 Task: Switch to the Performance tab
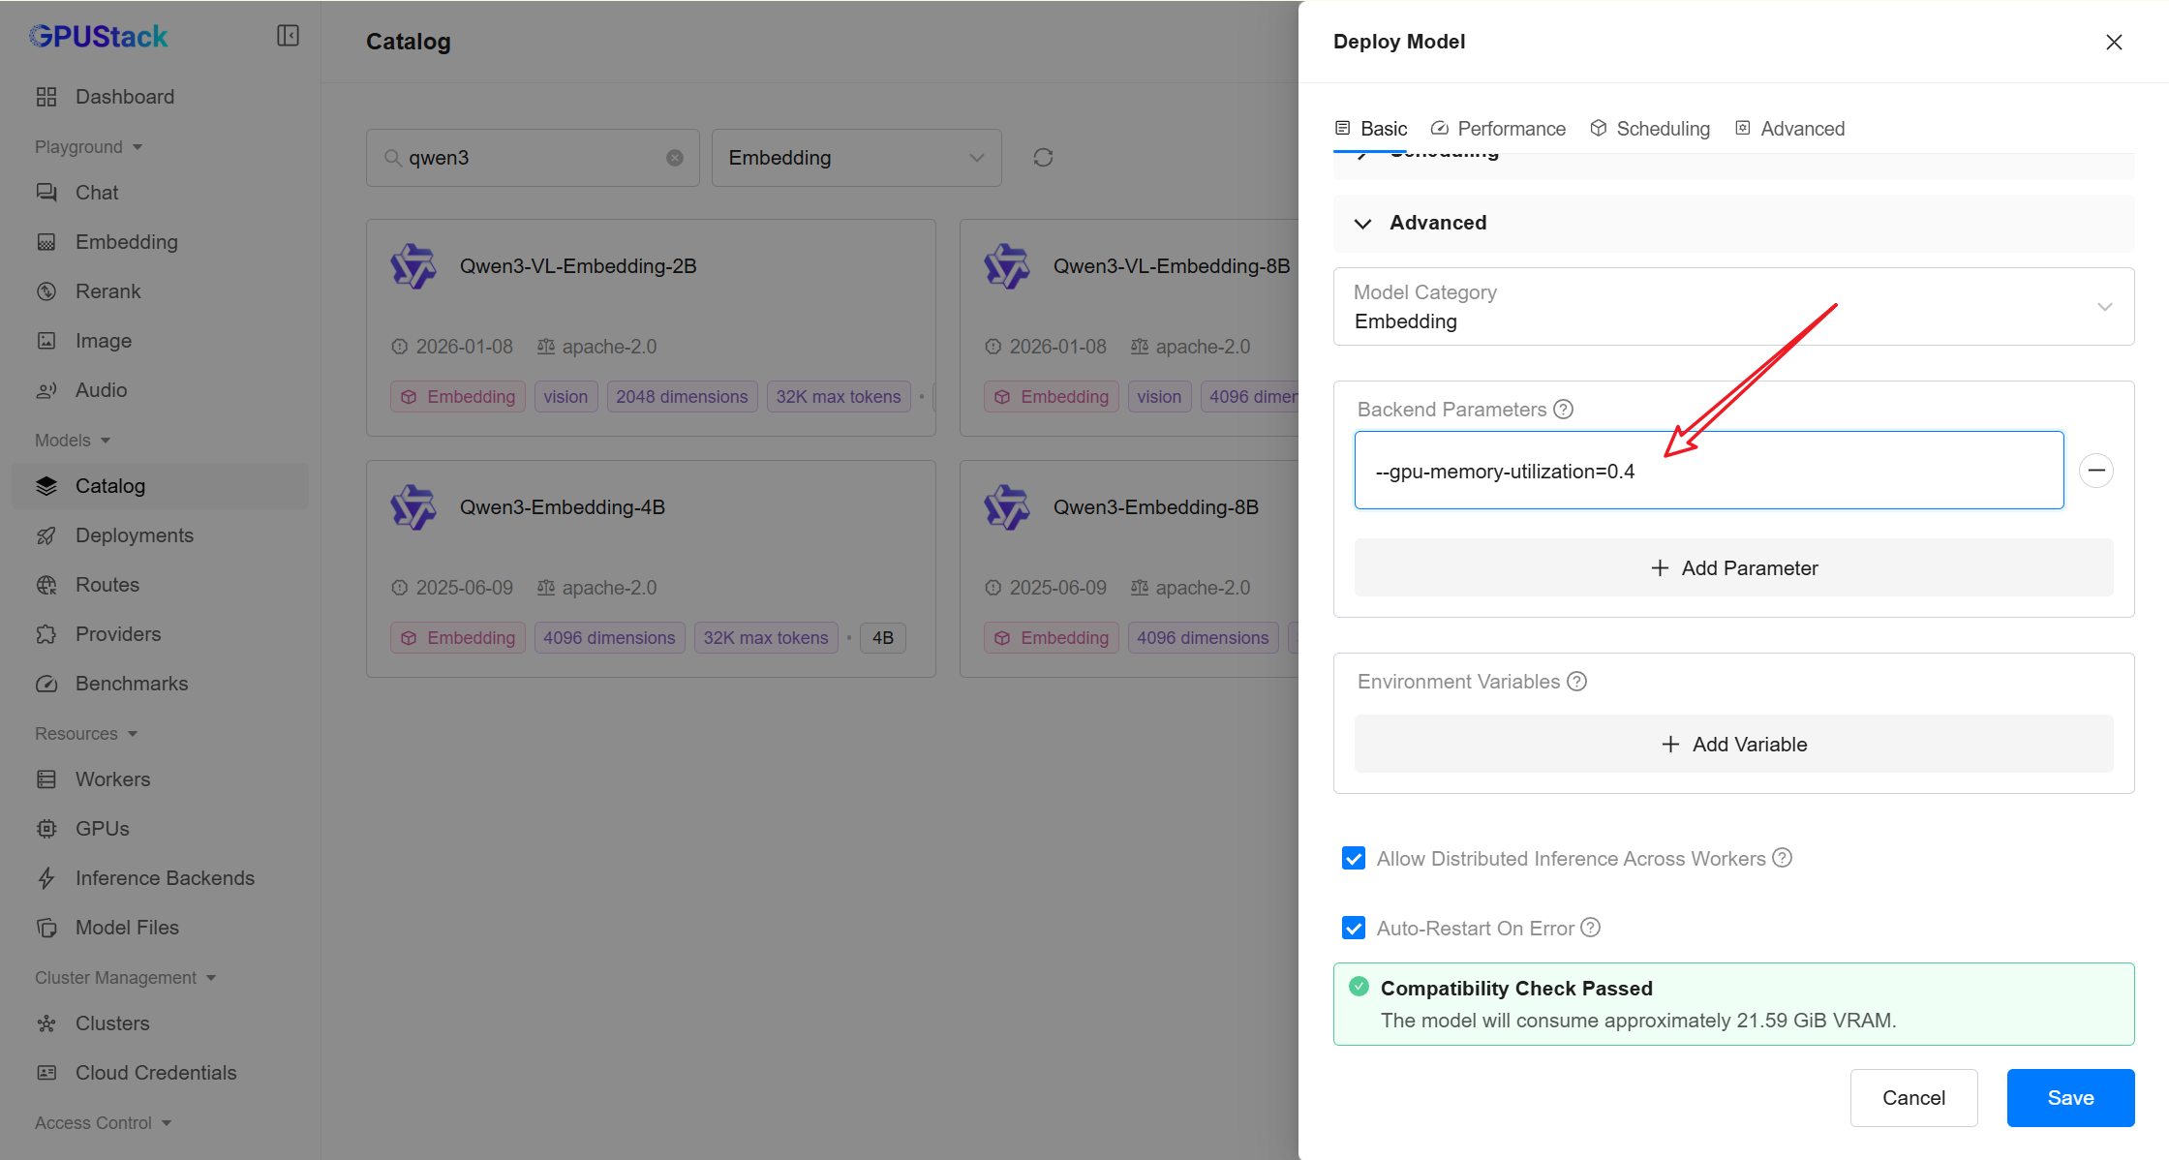point(1499,129)
